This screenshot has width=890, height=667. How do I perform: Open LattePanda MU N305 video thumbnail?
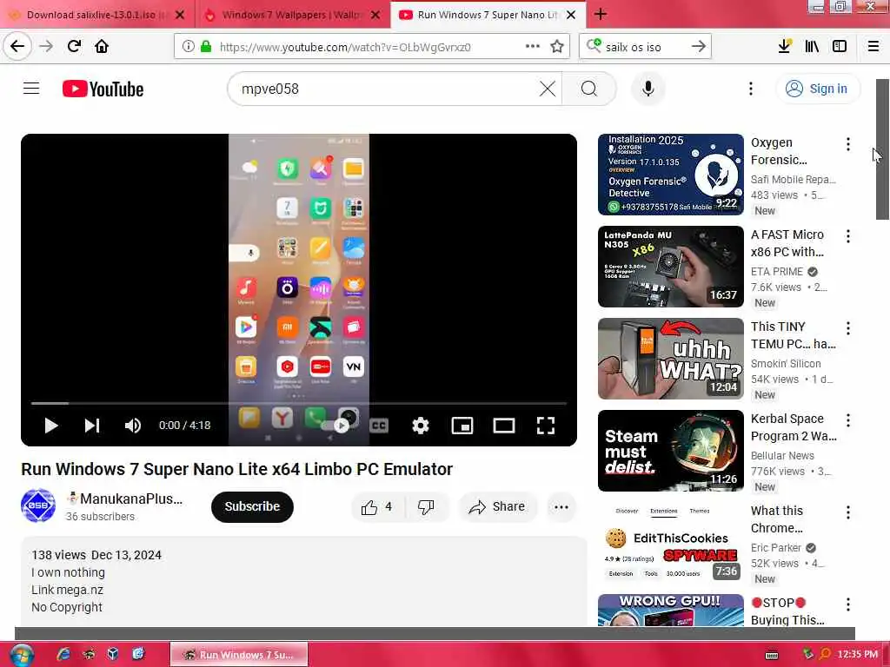tap(670, 267)
